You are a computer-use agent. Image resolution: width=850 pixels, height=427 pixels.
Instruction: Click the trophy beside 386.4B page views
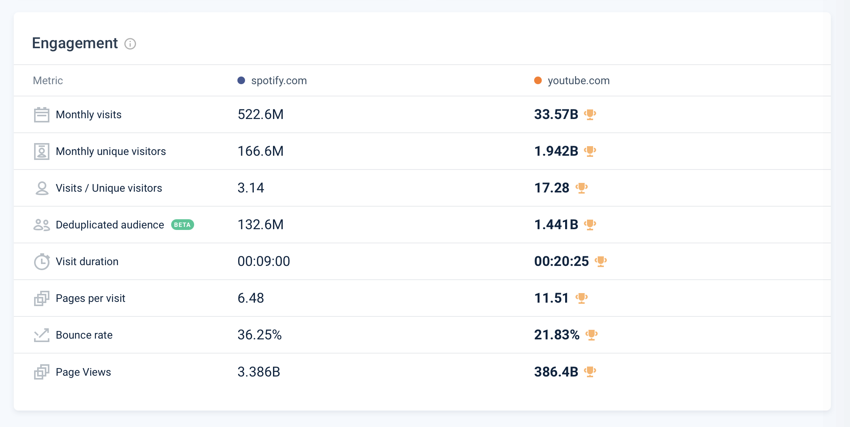tap(590, 372)
